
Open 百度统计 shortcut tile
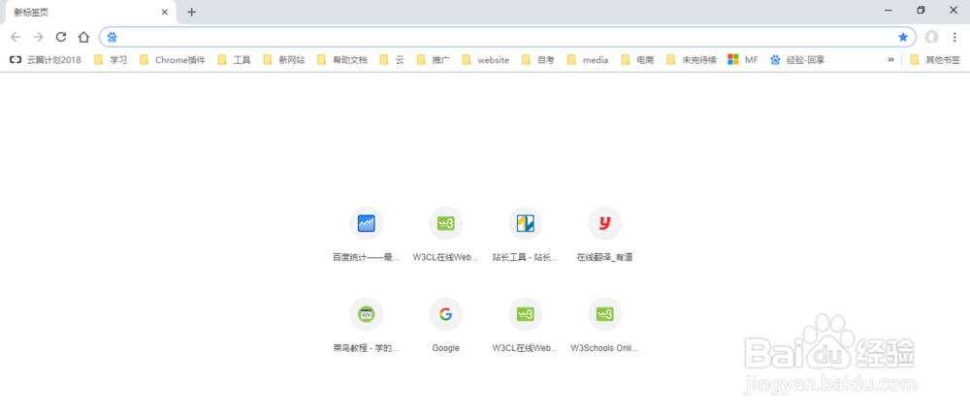coord(367,235)
